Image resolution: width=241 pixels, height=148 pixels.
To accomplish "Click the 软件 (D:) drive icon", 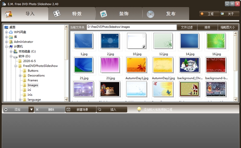I will [x=16, y=57].
